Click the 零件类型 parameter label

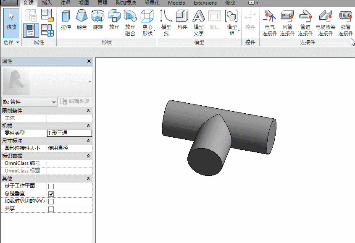15,133
